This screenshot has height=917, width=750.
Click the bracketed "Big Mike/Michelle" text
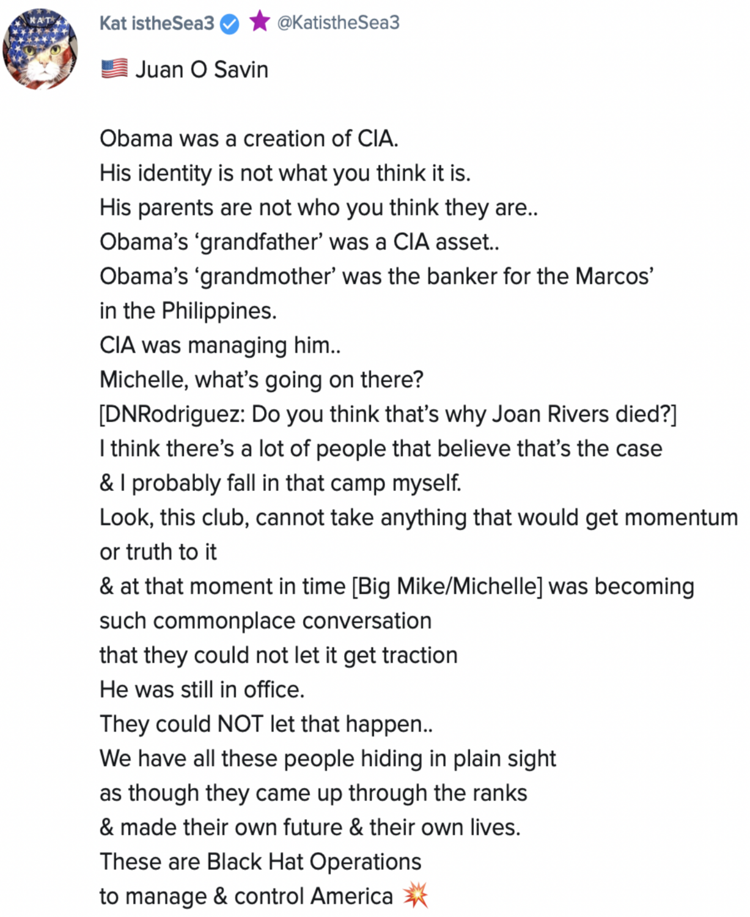coord(447,586)
